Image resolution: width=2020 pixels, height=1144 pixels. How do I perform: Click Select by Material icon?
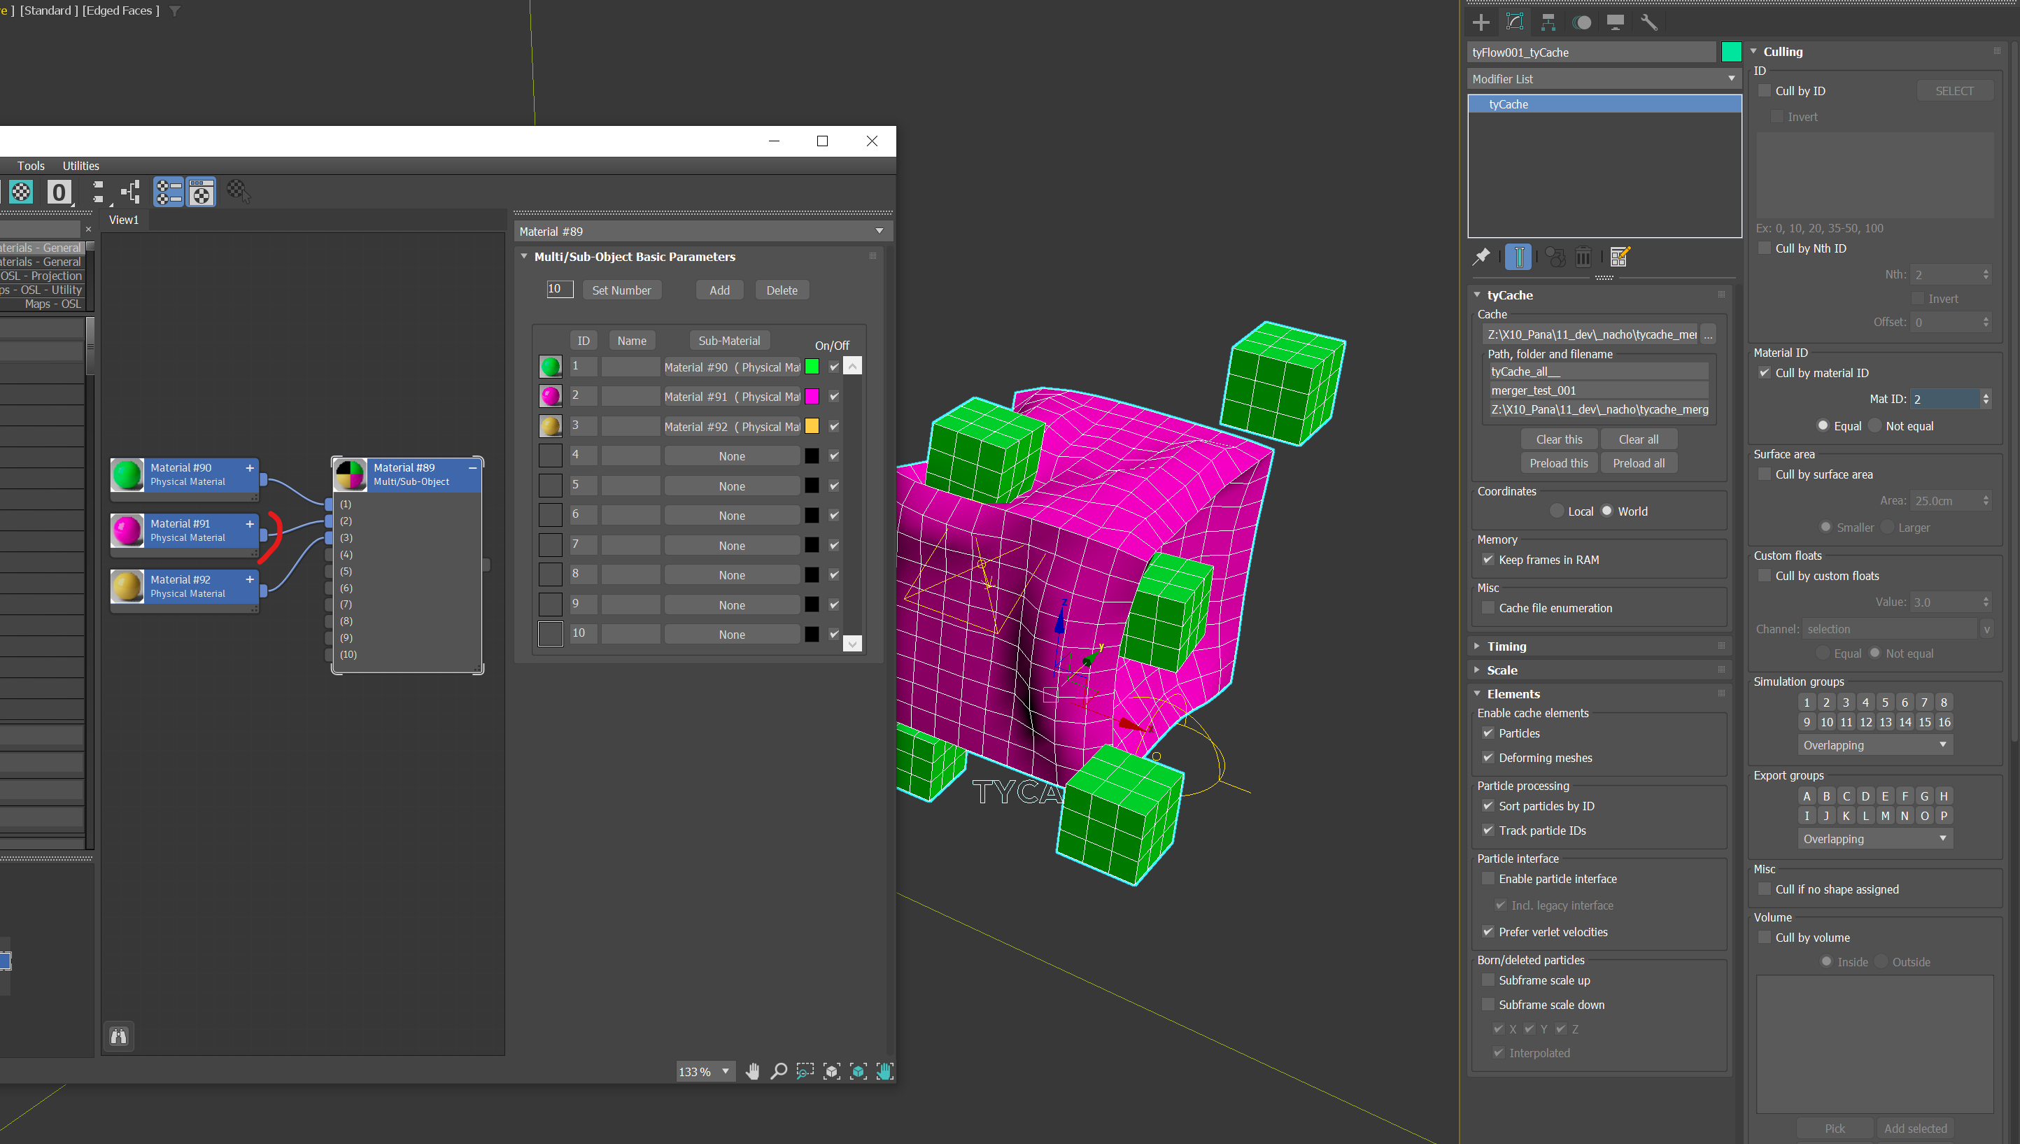pos(239,192)
